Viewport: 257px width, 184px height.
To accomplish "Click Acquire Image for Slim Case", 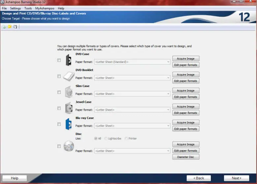I will click(186, 91).
